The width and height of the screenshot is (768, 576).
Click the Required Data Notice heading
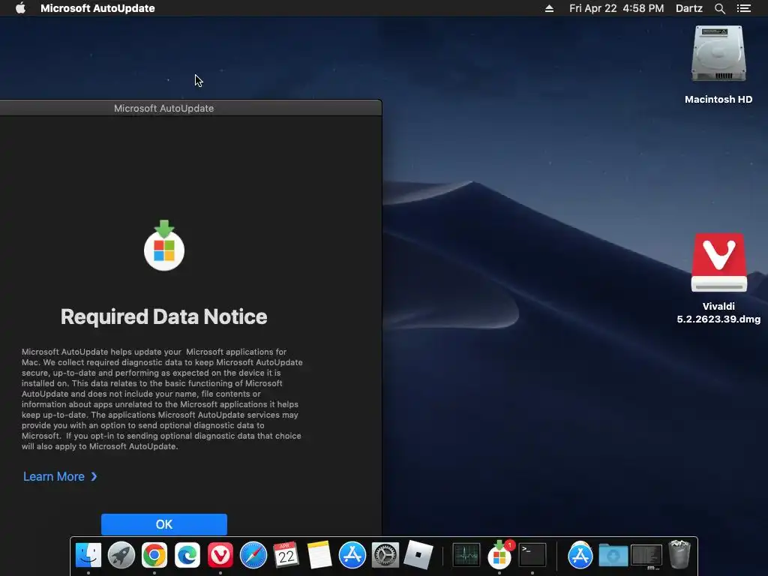tap(164, 317)
